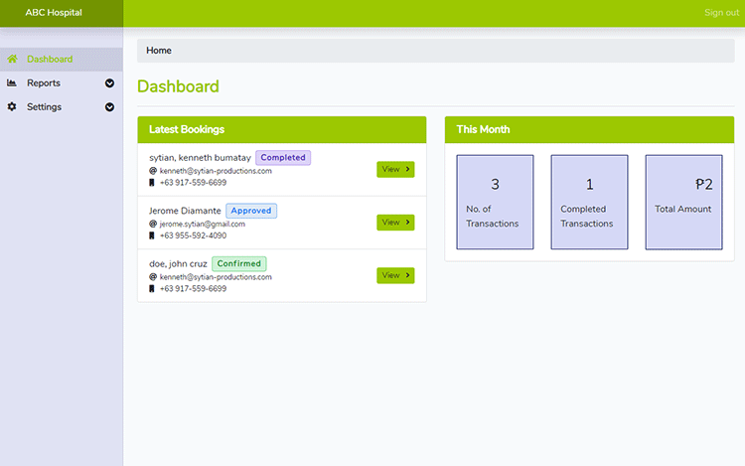Image resolution: width=745 pixels, height=466 pixels.
Task: Click the phone icon beside +63 955-592-4090
Action: coord(153,236)
